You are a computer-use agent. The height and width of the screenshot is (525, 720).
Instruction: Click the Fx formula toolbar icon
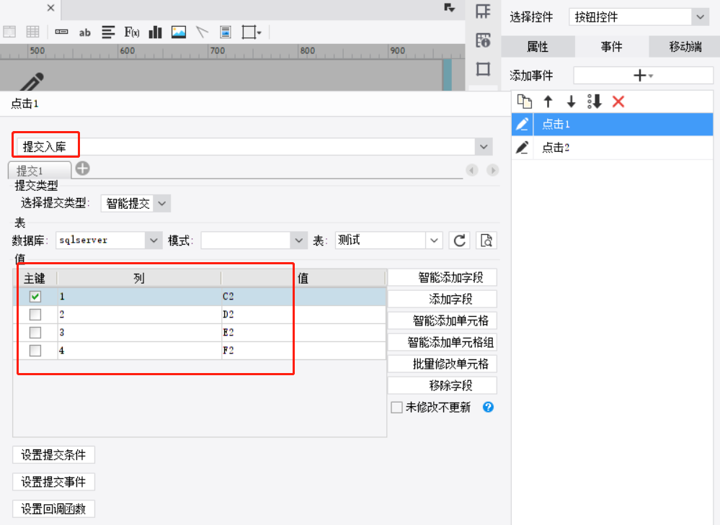tap(132, 32)
